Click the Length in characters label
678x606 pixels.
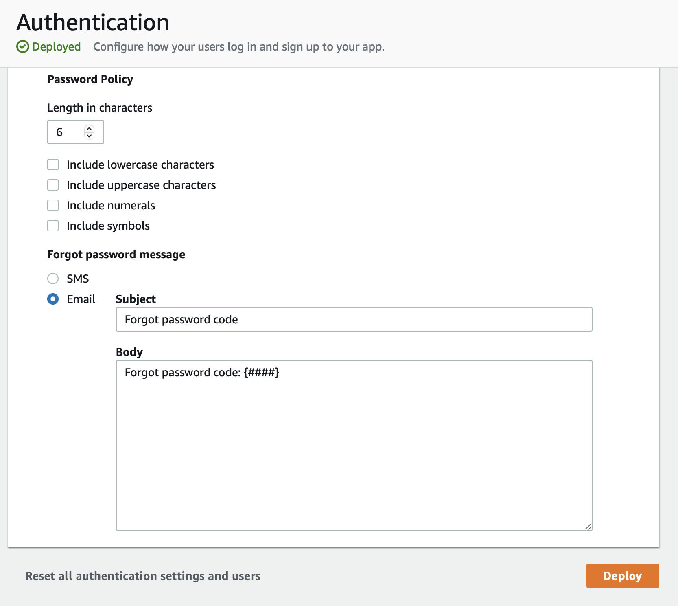[100, 108]
